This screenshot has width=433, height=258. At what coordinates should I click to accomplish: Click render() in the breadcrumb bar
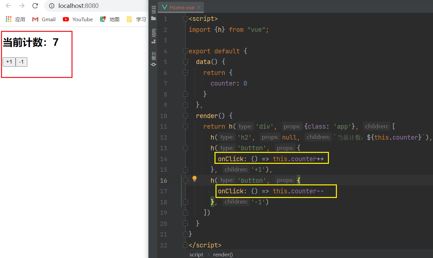[x=223, y=254]
